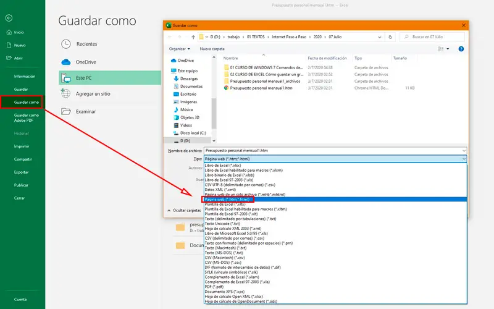Viewport: 494px width, 309px height.
Task: Click the up-folder arrow in dialog
Action: [193, 37]
